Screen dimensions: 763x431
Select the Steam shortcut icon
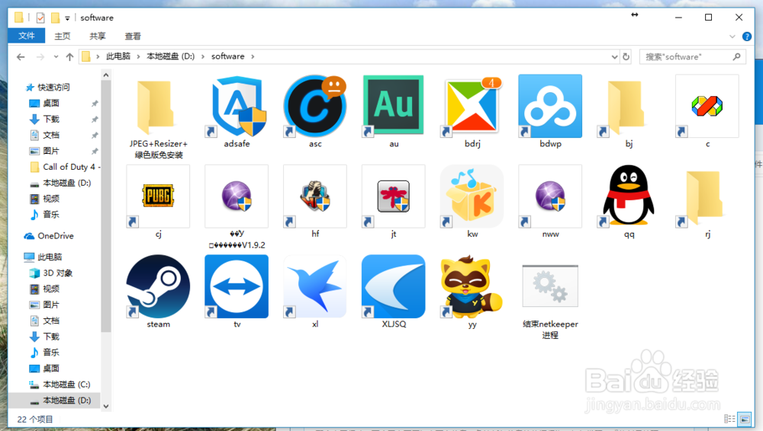[158, 286]
